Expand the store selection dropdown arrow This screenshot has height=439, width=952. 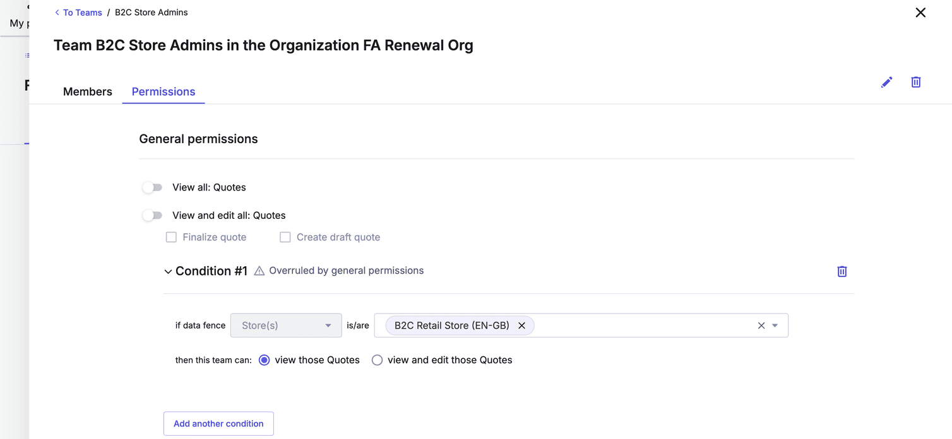coord(775,325)
